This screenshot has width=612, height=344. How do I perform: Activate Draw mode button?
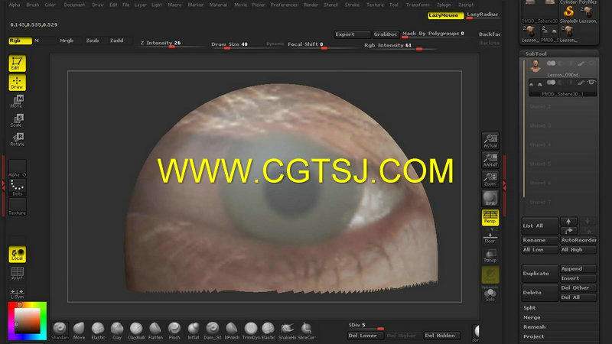click(x=17, y=83)
